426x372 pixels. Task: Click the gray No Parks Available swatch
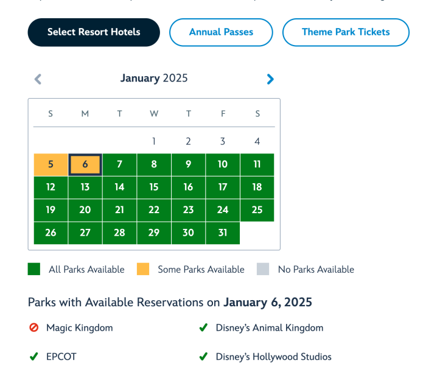point(263,269)
